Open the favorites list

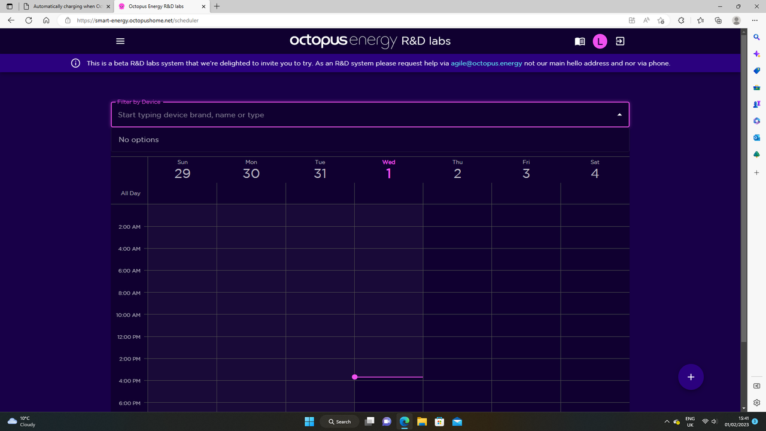tap(701, 20)
